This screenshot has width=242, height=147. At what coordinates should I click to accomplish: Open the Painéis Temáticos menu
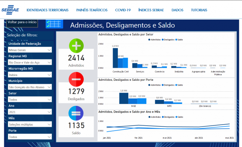pyautogui.click(x=92, y=10)
